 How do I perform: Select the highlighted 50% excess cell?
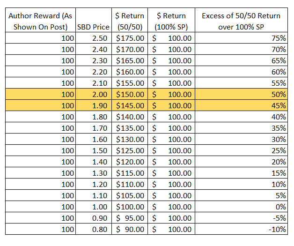tap(241, 94)
